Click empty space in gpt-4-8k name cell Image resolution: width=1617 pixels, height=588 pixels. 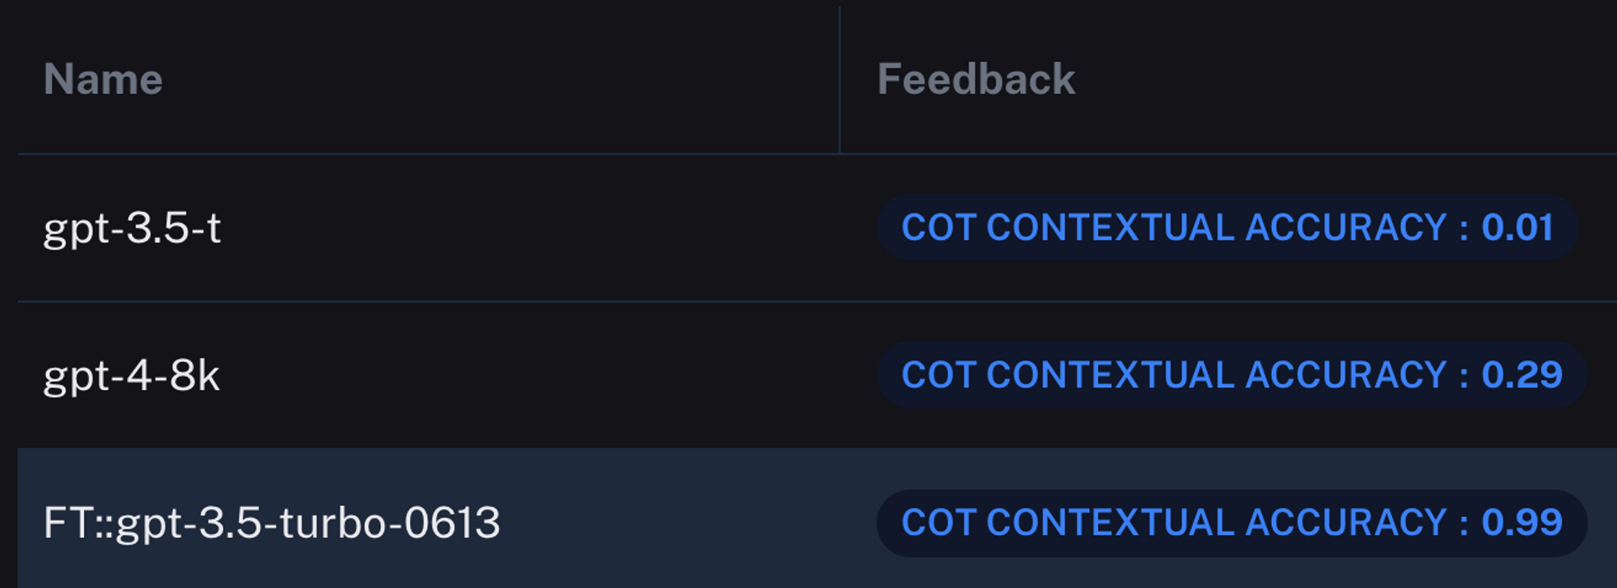point(526,376)
